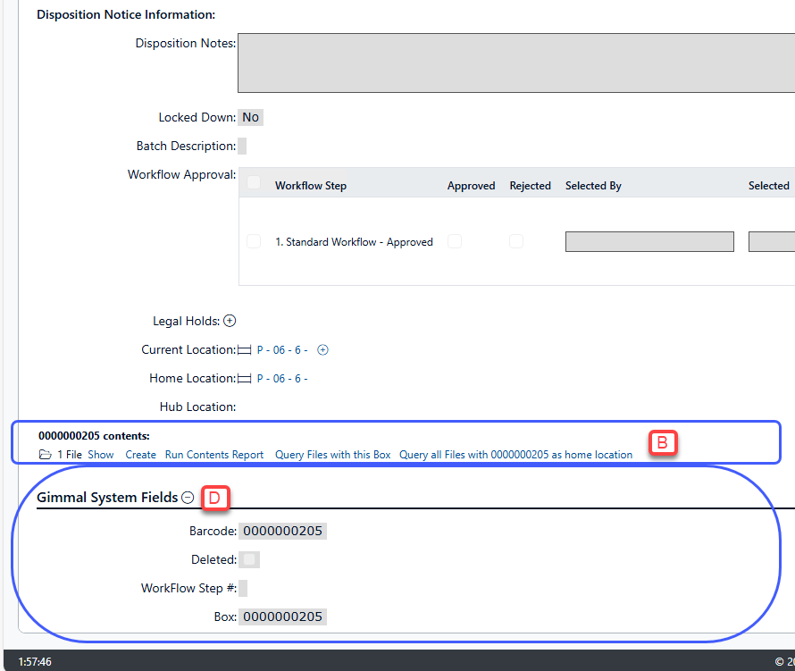Select Query Files with this Box
795x671 pixels.
point(332,455)
